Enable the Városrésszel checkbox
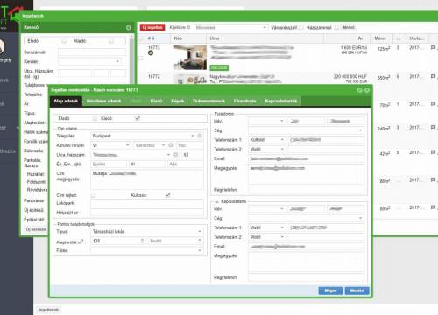Image resolution: width=438 pixels, height=315 pixels. (x=301, y=27)
